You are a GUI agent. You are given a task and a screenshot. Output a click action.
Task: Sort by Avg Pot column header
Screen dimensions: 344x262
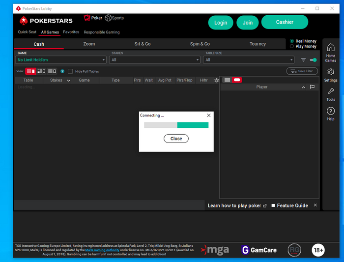click(165, 80)
